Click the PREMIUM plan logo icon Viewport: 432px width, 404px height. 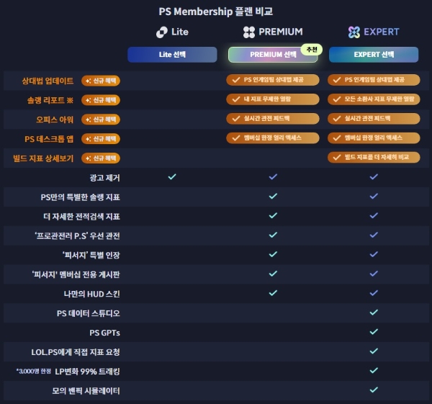pos(249,32)
